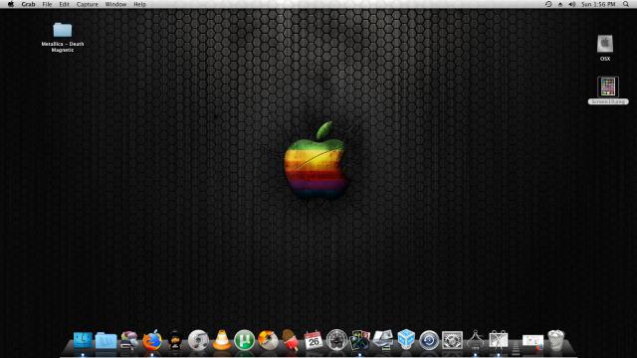The width and height of the screenshot is (637, 358).
Task: Launch VLC traffic cone icon
Action: [221, 340]
